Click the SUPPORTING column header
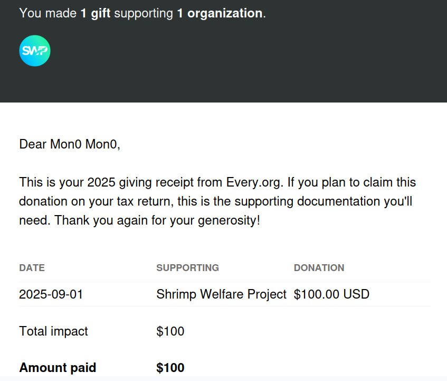Image resolution: width=447 pixels, height=381 pixels. pos(187,268)
